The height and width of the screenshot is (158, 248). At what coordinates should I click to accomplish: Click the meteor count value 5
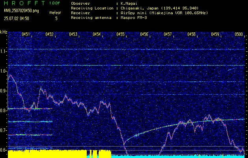click(x=56, y=19)
